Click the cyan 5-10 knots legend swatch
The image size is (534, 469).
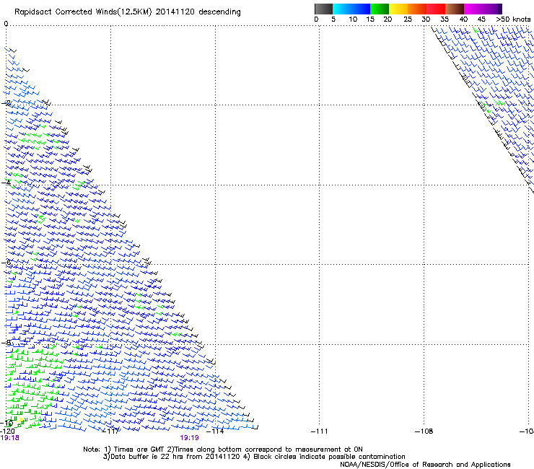[342, 9]
